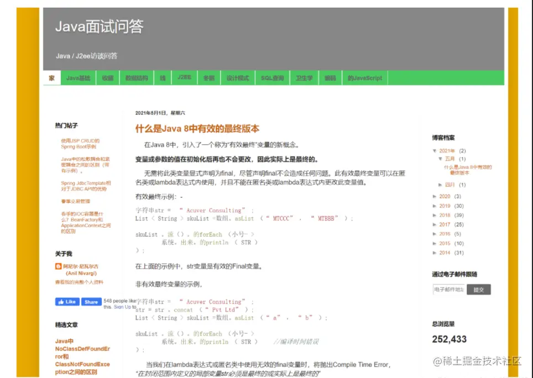Screen dimensions: 533x378
Task: Open popular post Spring JdbcTemplate vs JDBC API
Action: point(86,186)
